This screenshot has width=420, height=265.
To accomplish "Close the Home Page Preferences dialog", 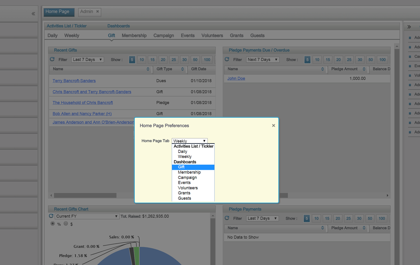I will pos(273,126).
